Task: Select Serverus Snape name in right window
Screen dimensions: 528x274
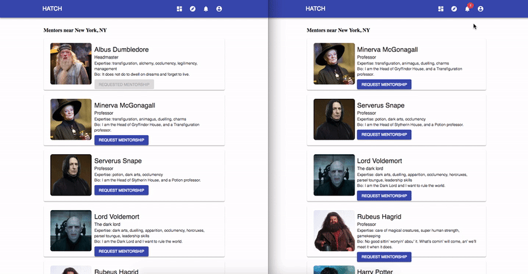Action: pos(381,105)
